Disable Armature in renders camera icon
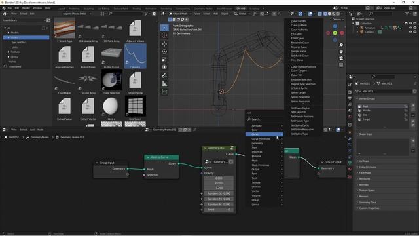 click(x=415, y=28)
